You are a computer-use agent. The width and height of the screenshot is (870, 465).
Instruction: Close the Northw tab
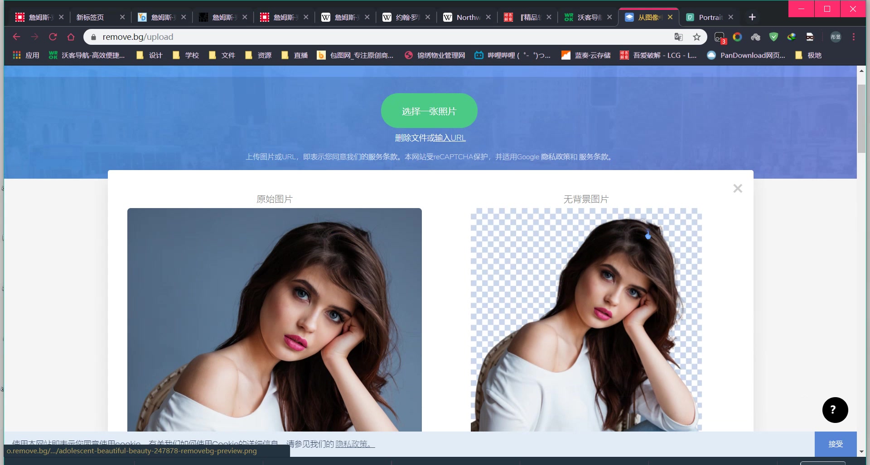[x=488, y=17]
